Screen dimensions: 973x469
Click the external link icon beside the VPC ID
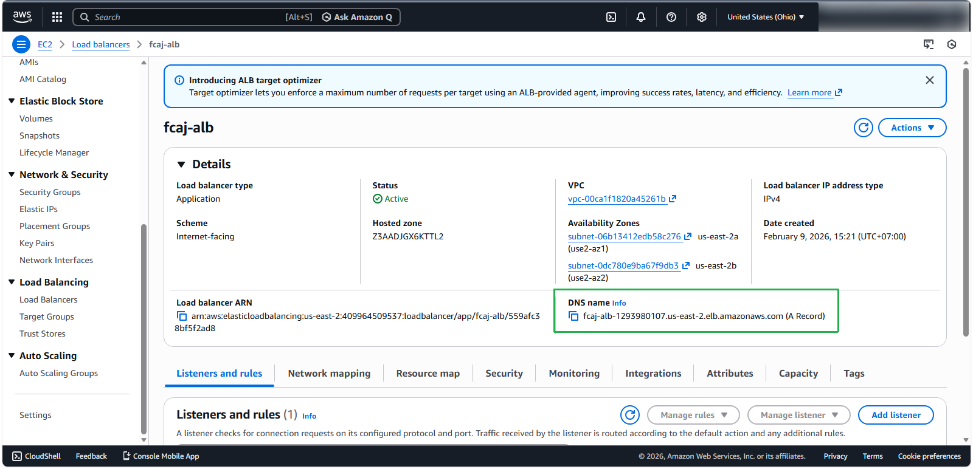(673, 199)
